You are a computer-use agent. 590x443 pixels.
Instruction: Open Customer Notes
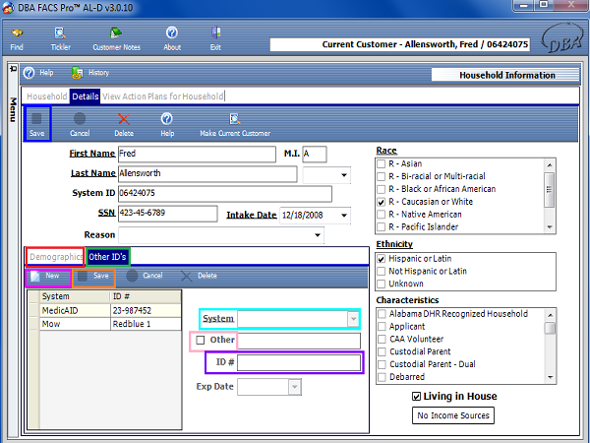pyautogui.click(x=116, y=39)
